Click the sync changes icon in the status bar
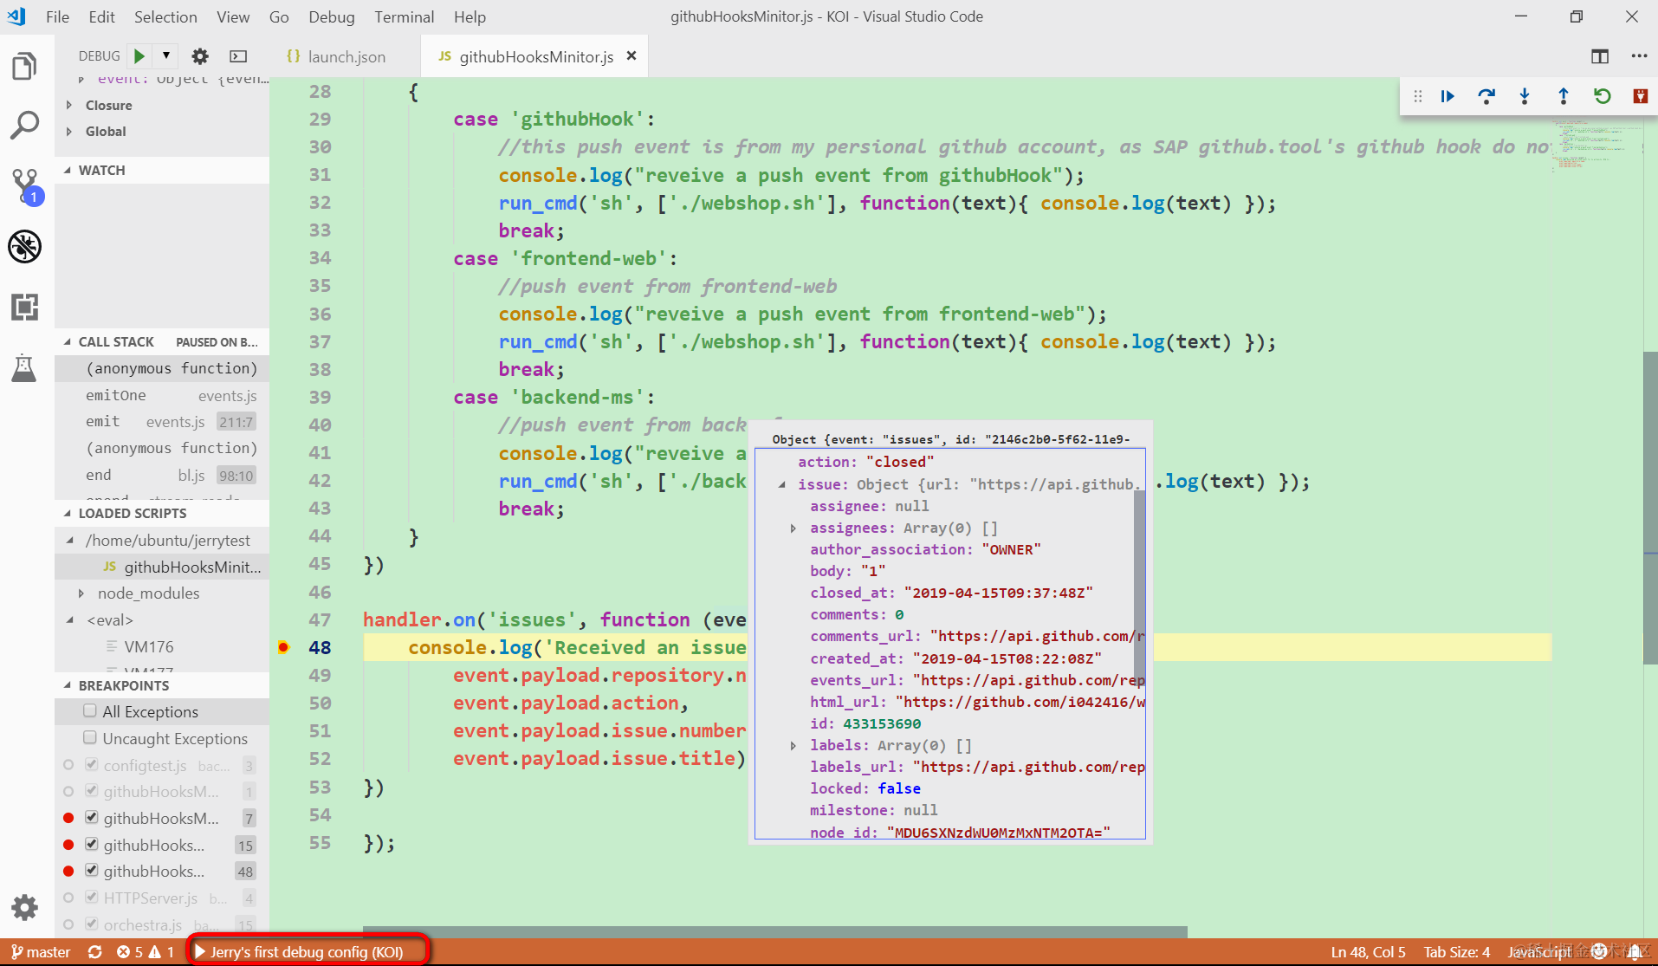This screenshot has height=966, width=1658. tap(95, 951)
